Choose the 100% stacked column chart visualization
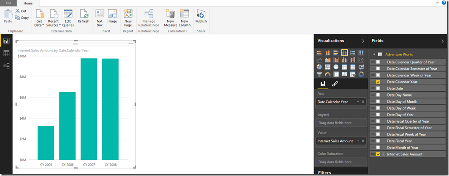The height and width of the screenshot is (176, 449). click(x=361, y=53)
